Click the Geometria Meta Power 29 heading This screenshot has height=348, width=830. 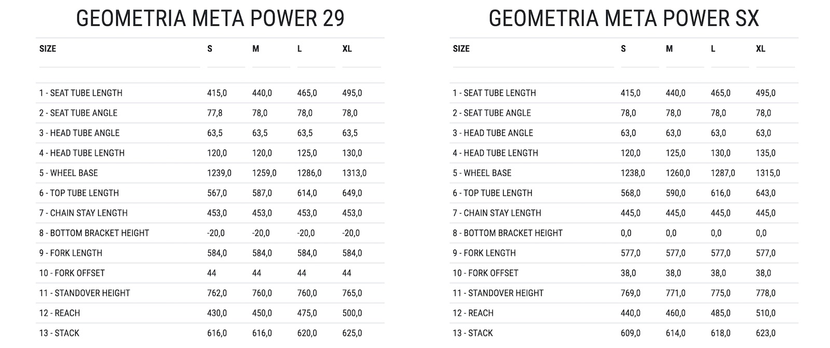point(210,19)
